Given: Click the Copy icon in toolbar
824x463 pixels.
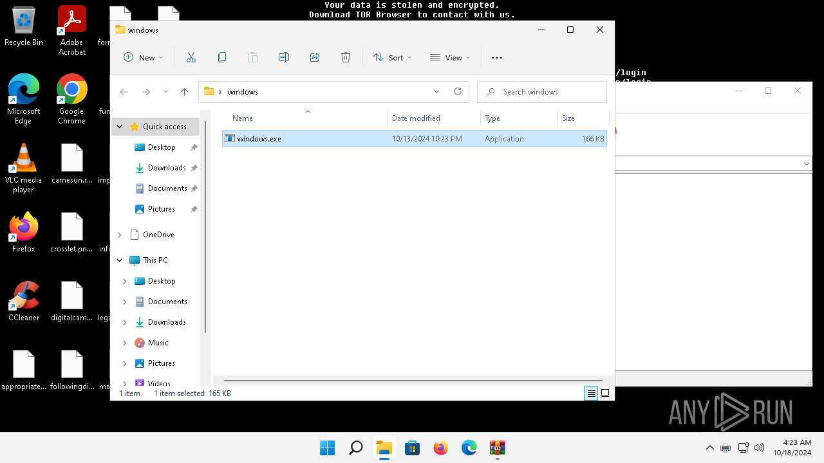Looking at the screenshot, I should click(x=222, y=57).
